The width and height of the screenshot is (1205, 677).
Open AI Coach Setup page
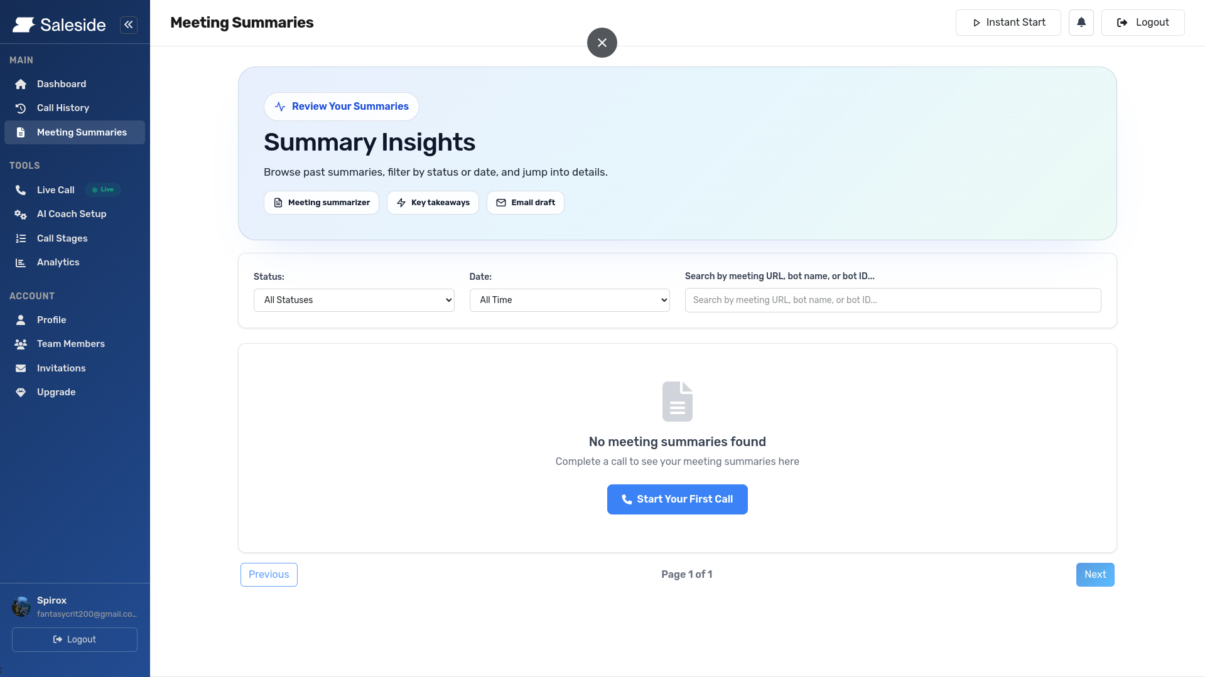coord(71,214)
